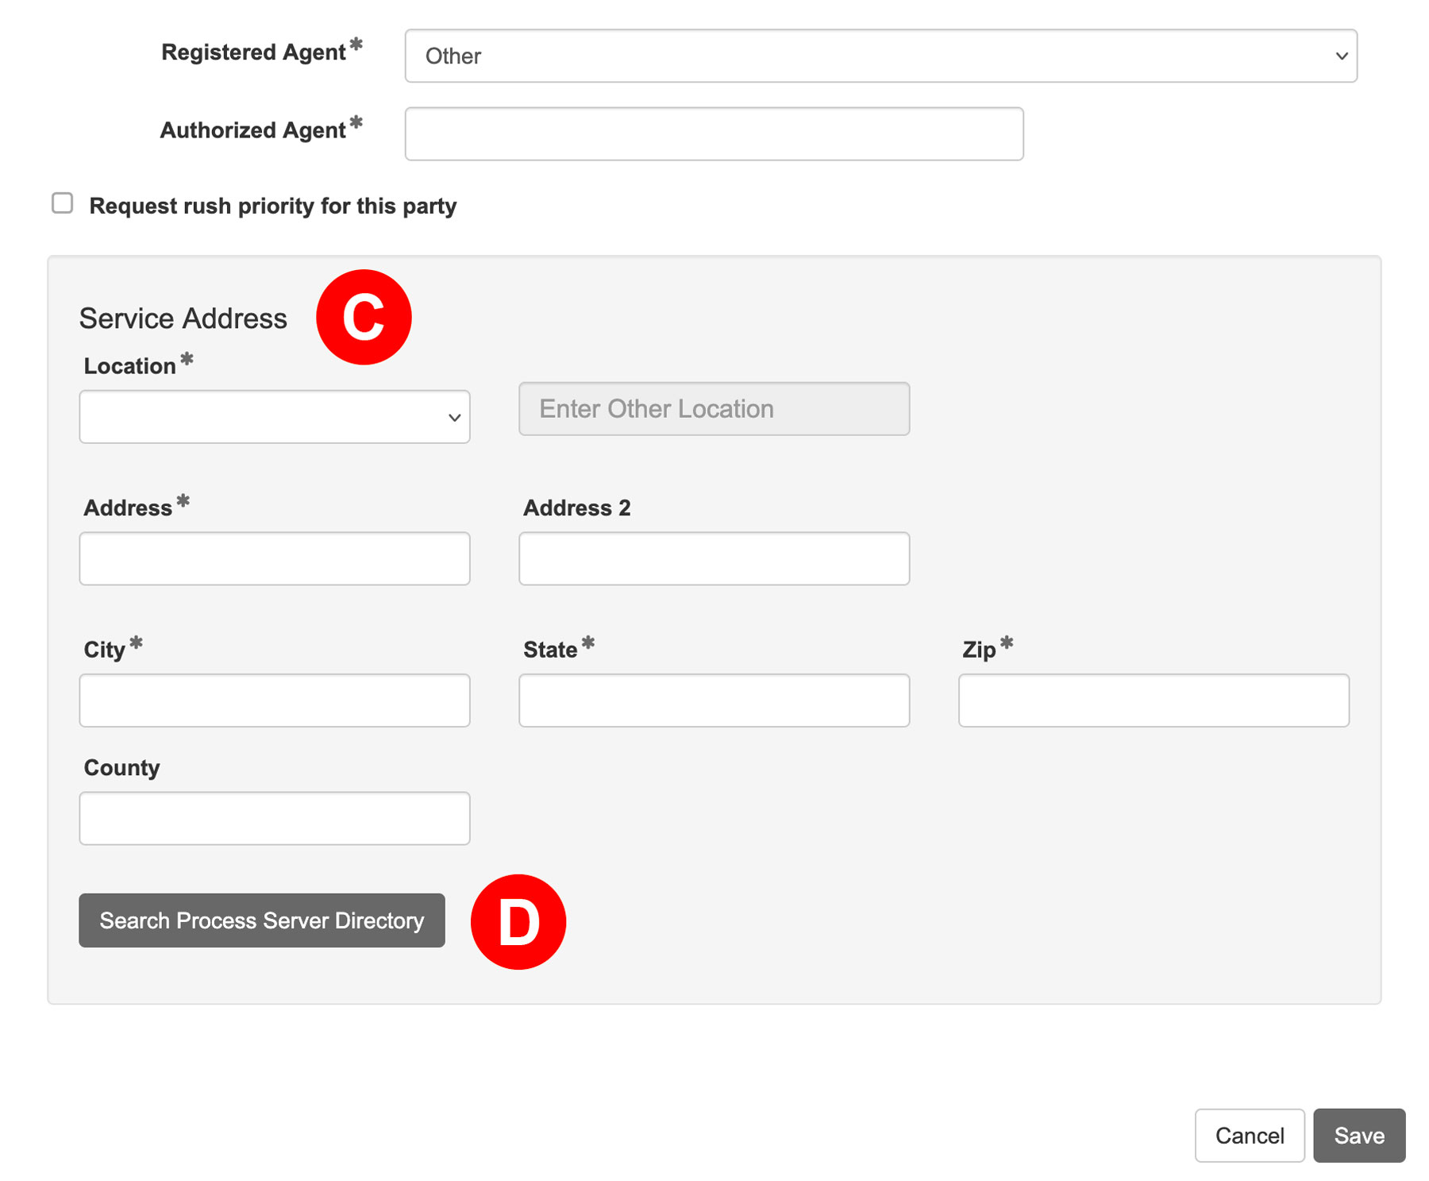Click the 'Request rush priority for this party' label
This screenshot has width=1429, height=1181.
pos(272,206)
